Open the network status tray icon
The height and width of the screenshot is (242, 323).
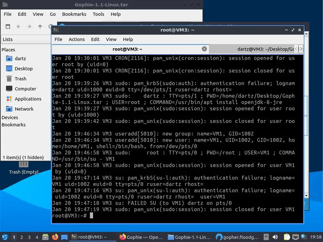coord(295,237)
